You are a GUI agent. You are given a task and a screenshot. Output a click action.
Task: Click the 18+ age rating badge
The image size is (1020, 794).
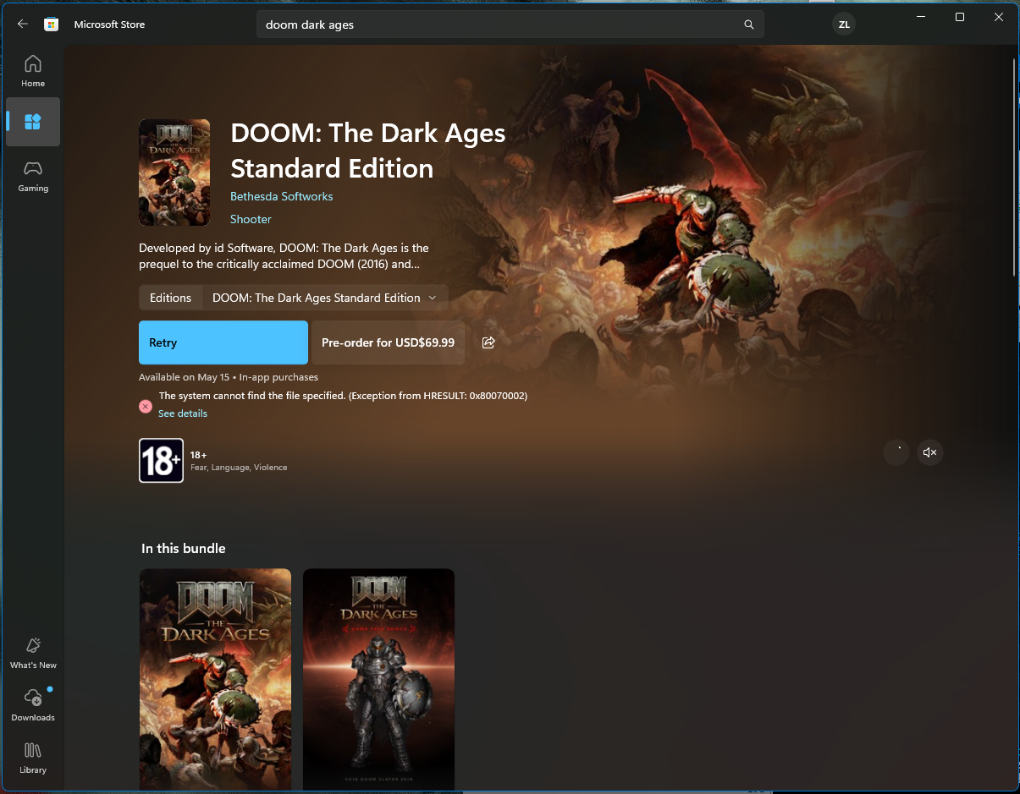161,461
